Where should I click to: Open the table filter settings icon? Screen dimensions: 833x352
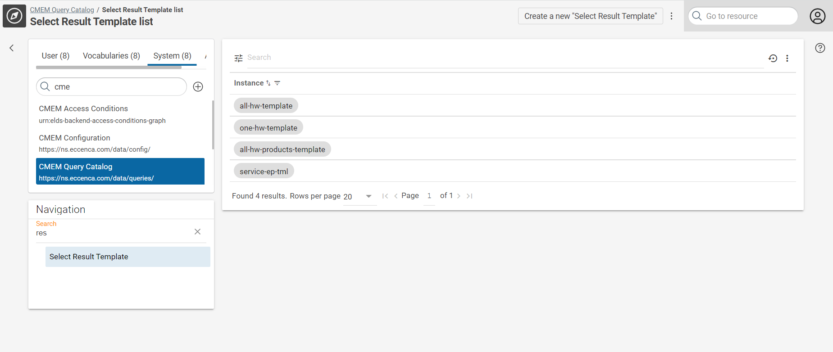(x=238, y=58)
